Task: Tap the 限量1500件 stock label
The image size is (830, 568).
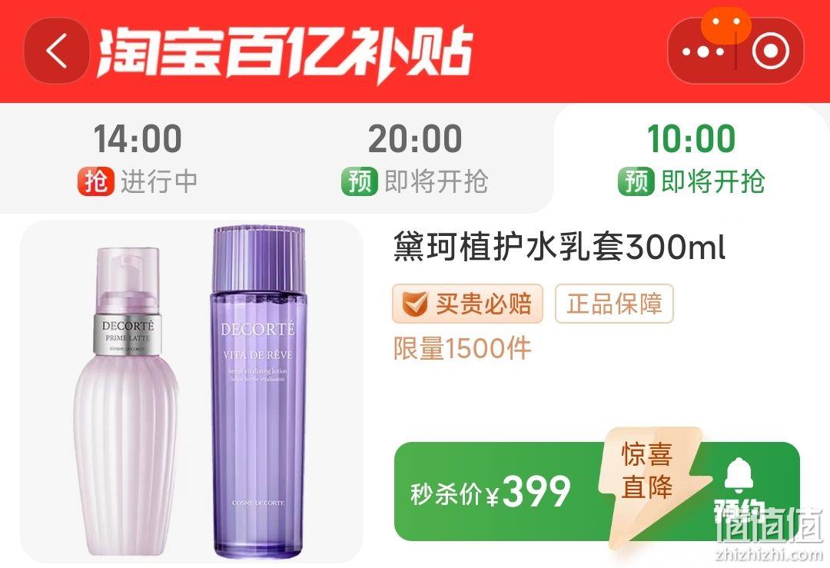Action: tap(462, 349)
